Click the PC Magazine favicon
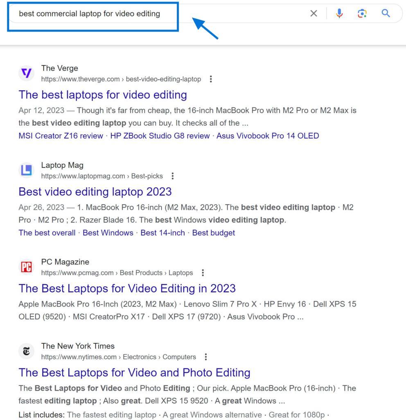The height and width of the screenshot is (420, 406). 26,267
